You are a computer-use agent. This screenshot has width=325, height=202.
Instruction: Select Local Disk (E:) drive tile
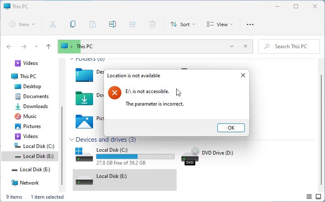point(125,180)
